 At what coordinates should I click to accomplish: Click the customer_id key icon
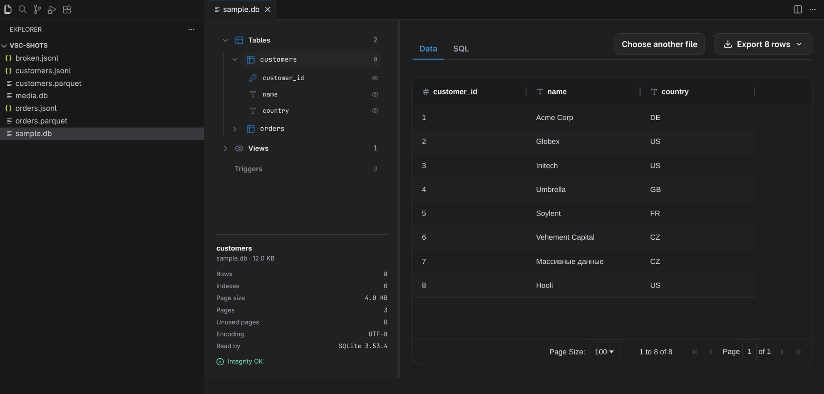pos(253,78)
